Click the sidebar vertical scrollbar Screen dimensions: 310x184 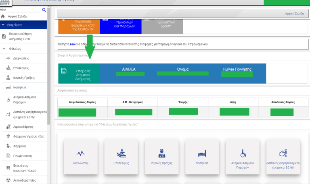point(49,80)
